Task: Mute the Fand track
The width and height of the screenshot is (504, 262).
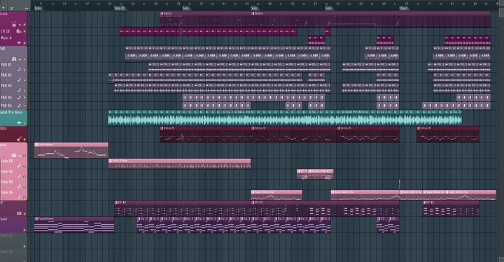Action: [x=24, y=230]
